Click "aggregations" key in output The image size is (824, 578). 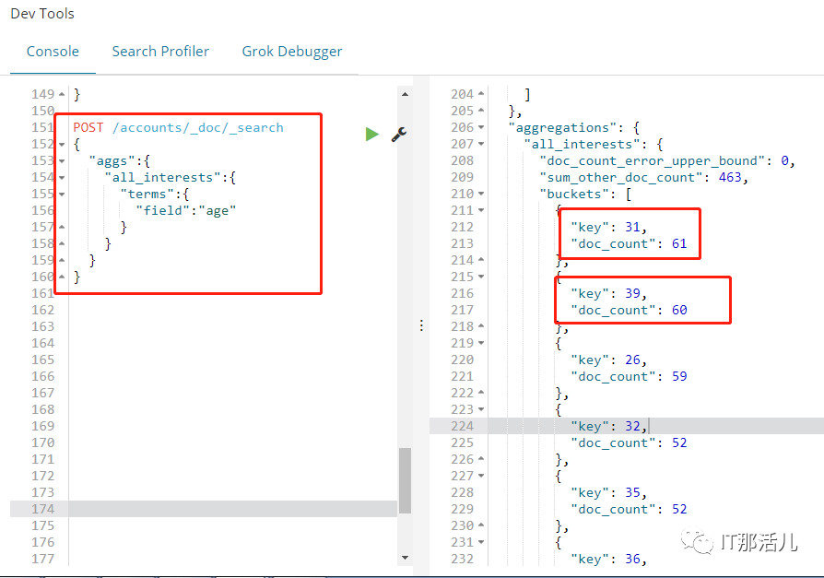click(x=562, y=128)
